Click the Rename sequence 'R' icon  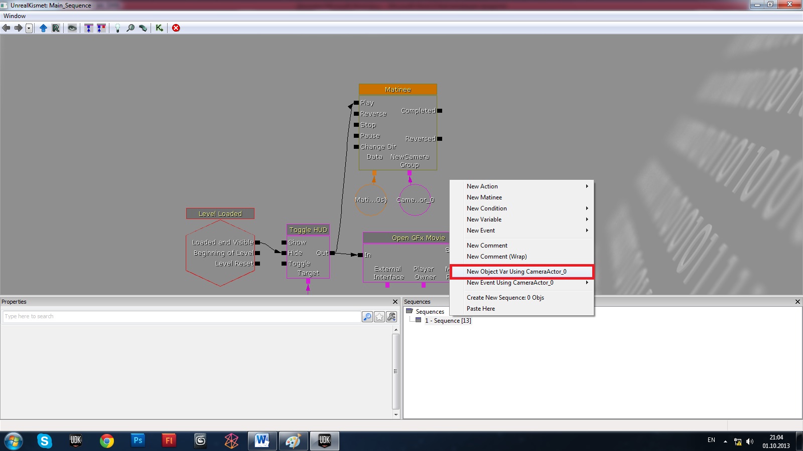point(56,28)
